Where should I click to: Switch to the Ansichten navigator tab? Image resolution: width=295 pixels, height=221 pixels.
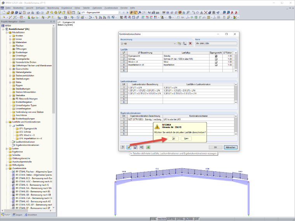tap(31, 215)
